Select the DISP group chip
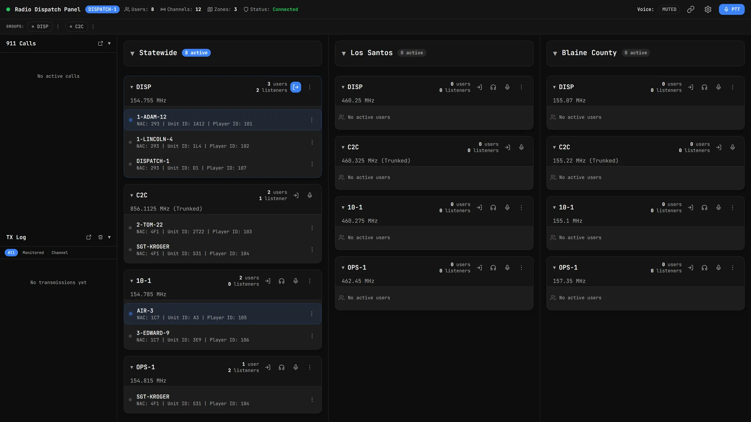751x422 pixels. (40, 27)
